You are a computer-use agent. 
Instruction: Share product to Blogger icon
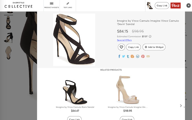[132, 56]
